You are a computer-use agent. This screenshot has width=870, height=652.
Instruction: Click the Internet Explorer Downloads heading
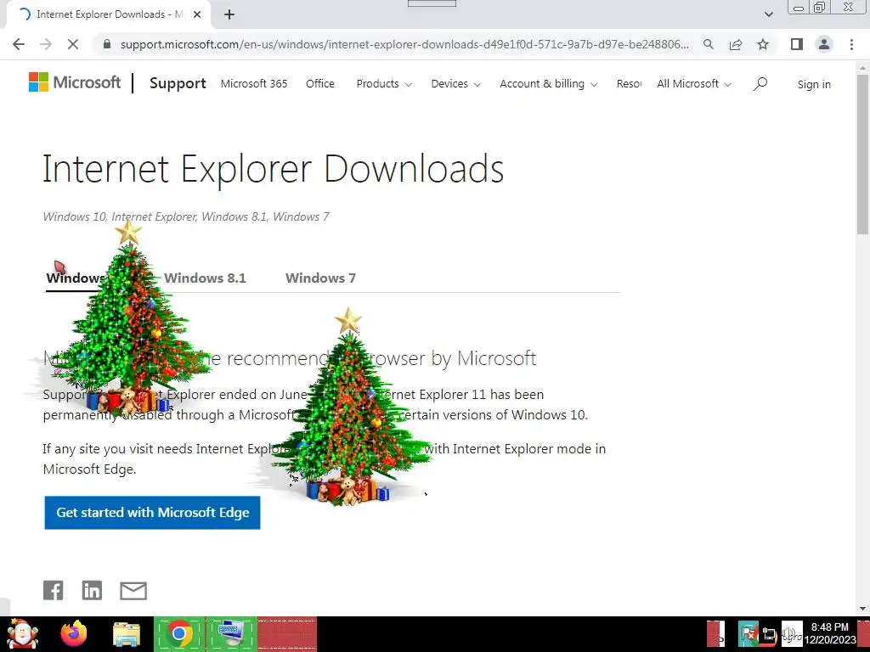point(273,169)
